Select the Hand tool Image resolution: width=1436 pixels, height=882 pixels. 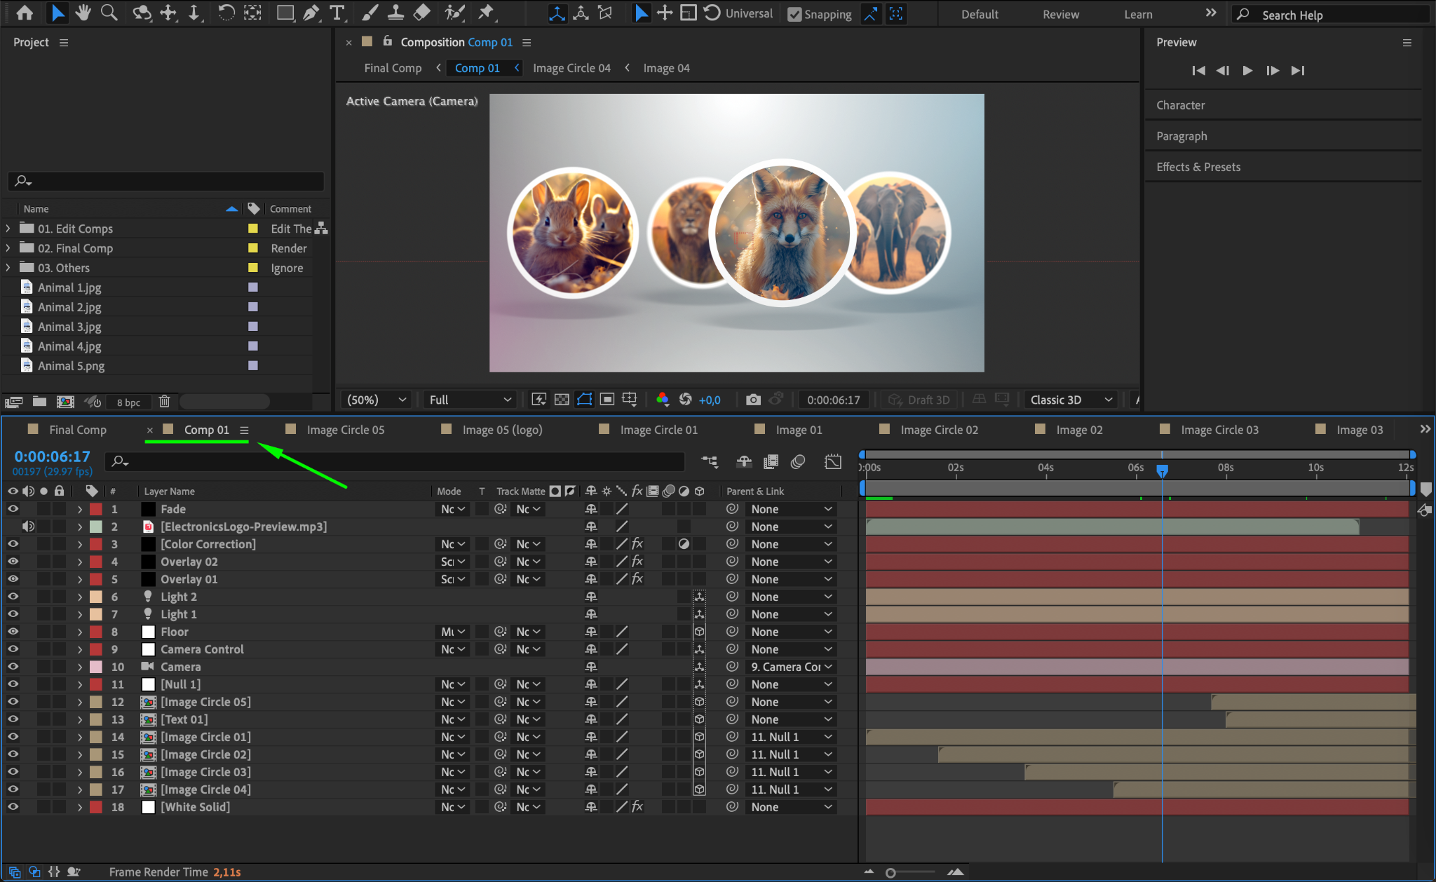83,13
